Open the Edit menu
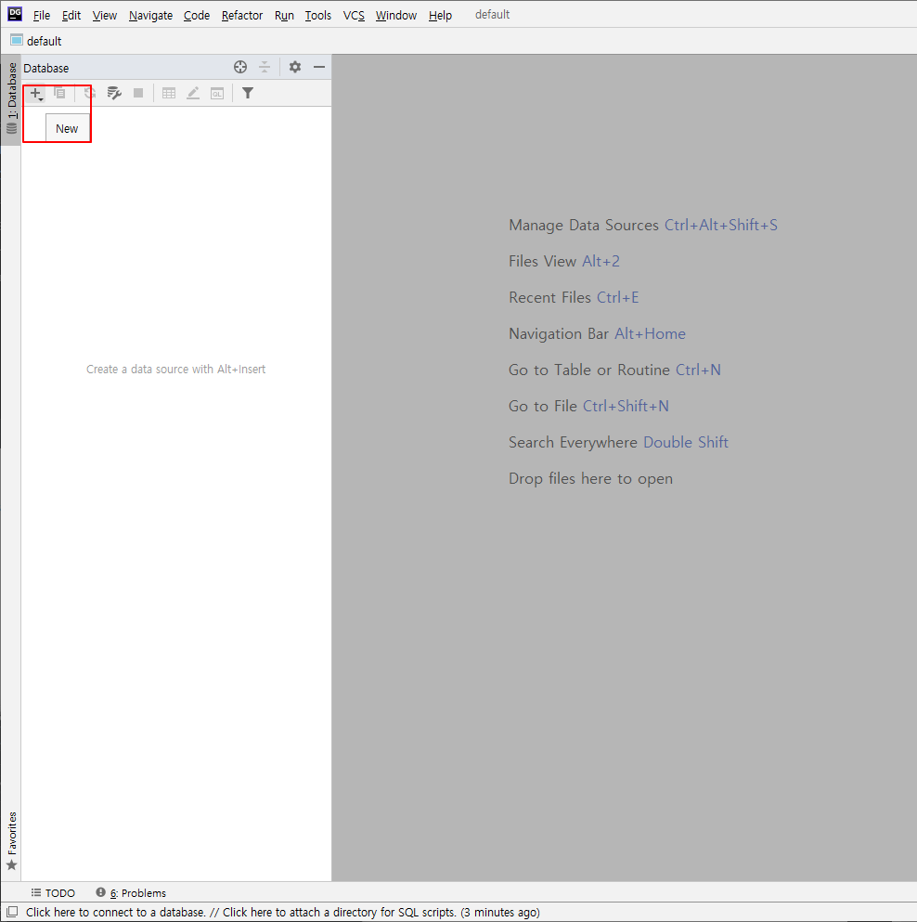This screenshot has height=922, width=917. click(x=71, y=15)
